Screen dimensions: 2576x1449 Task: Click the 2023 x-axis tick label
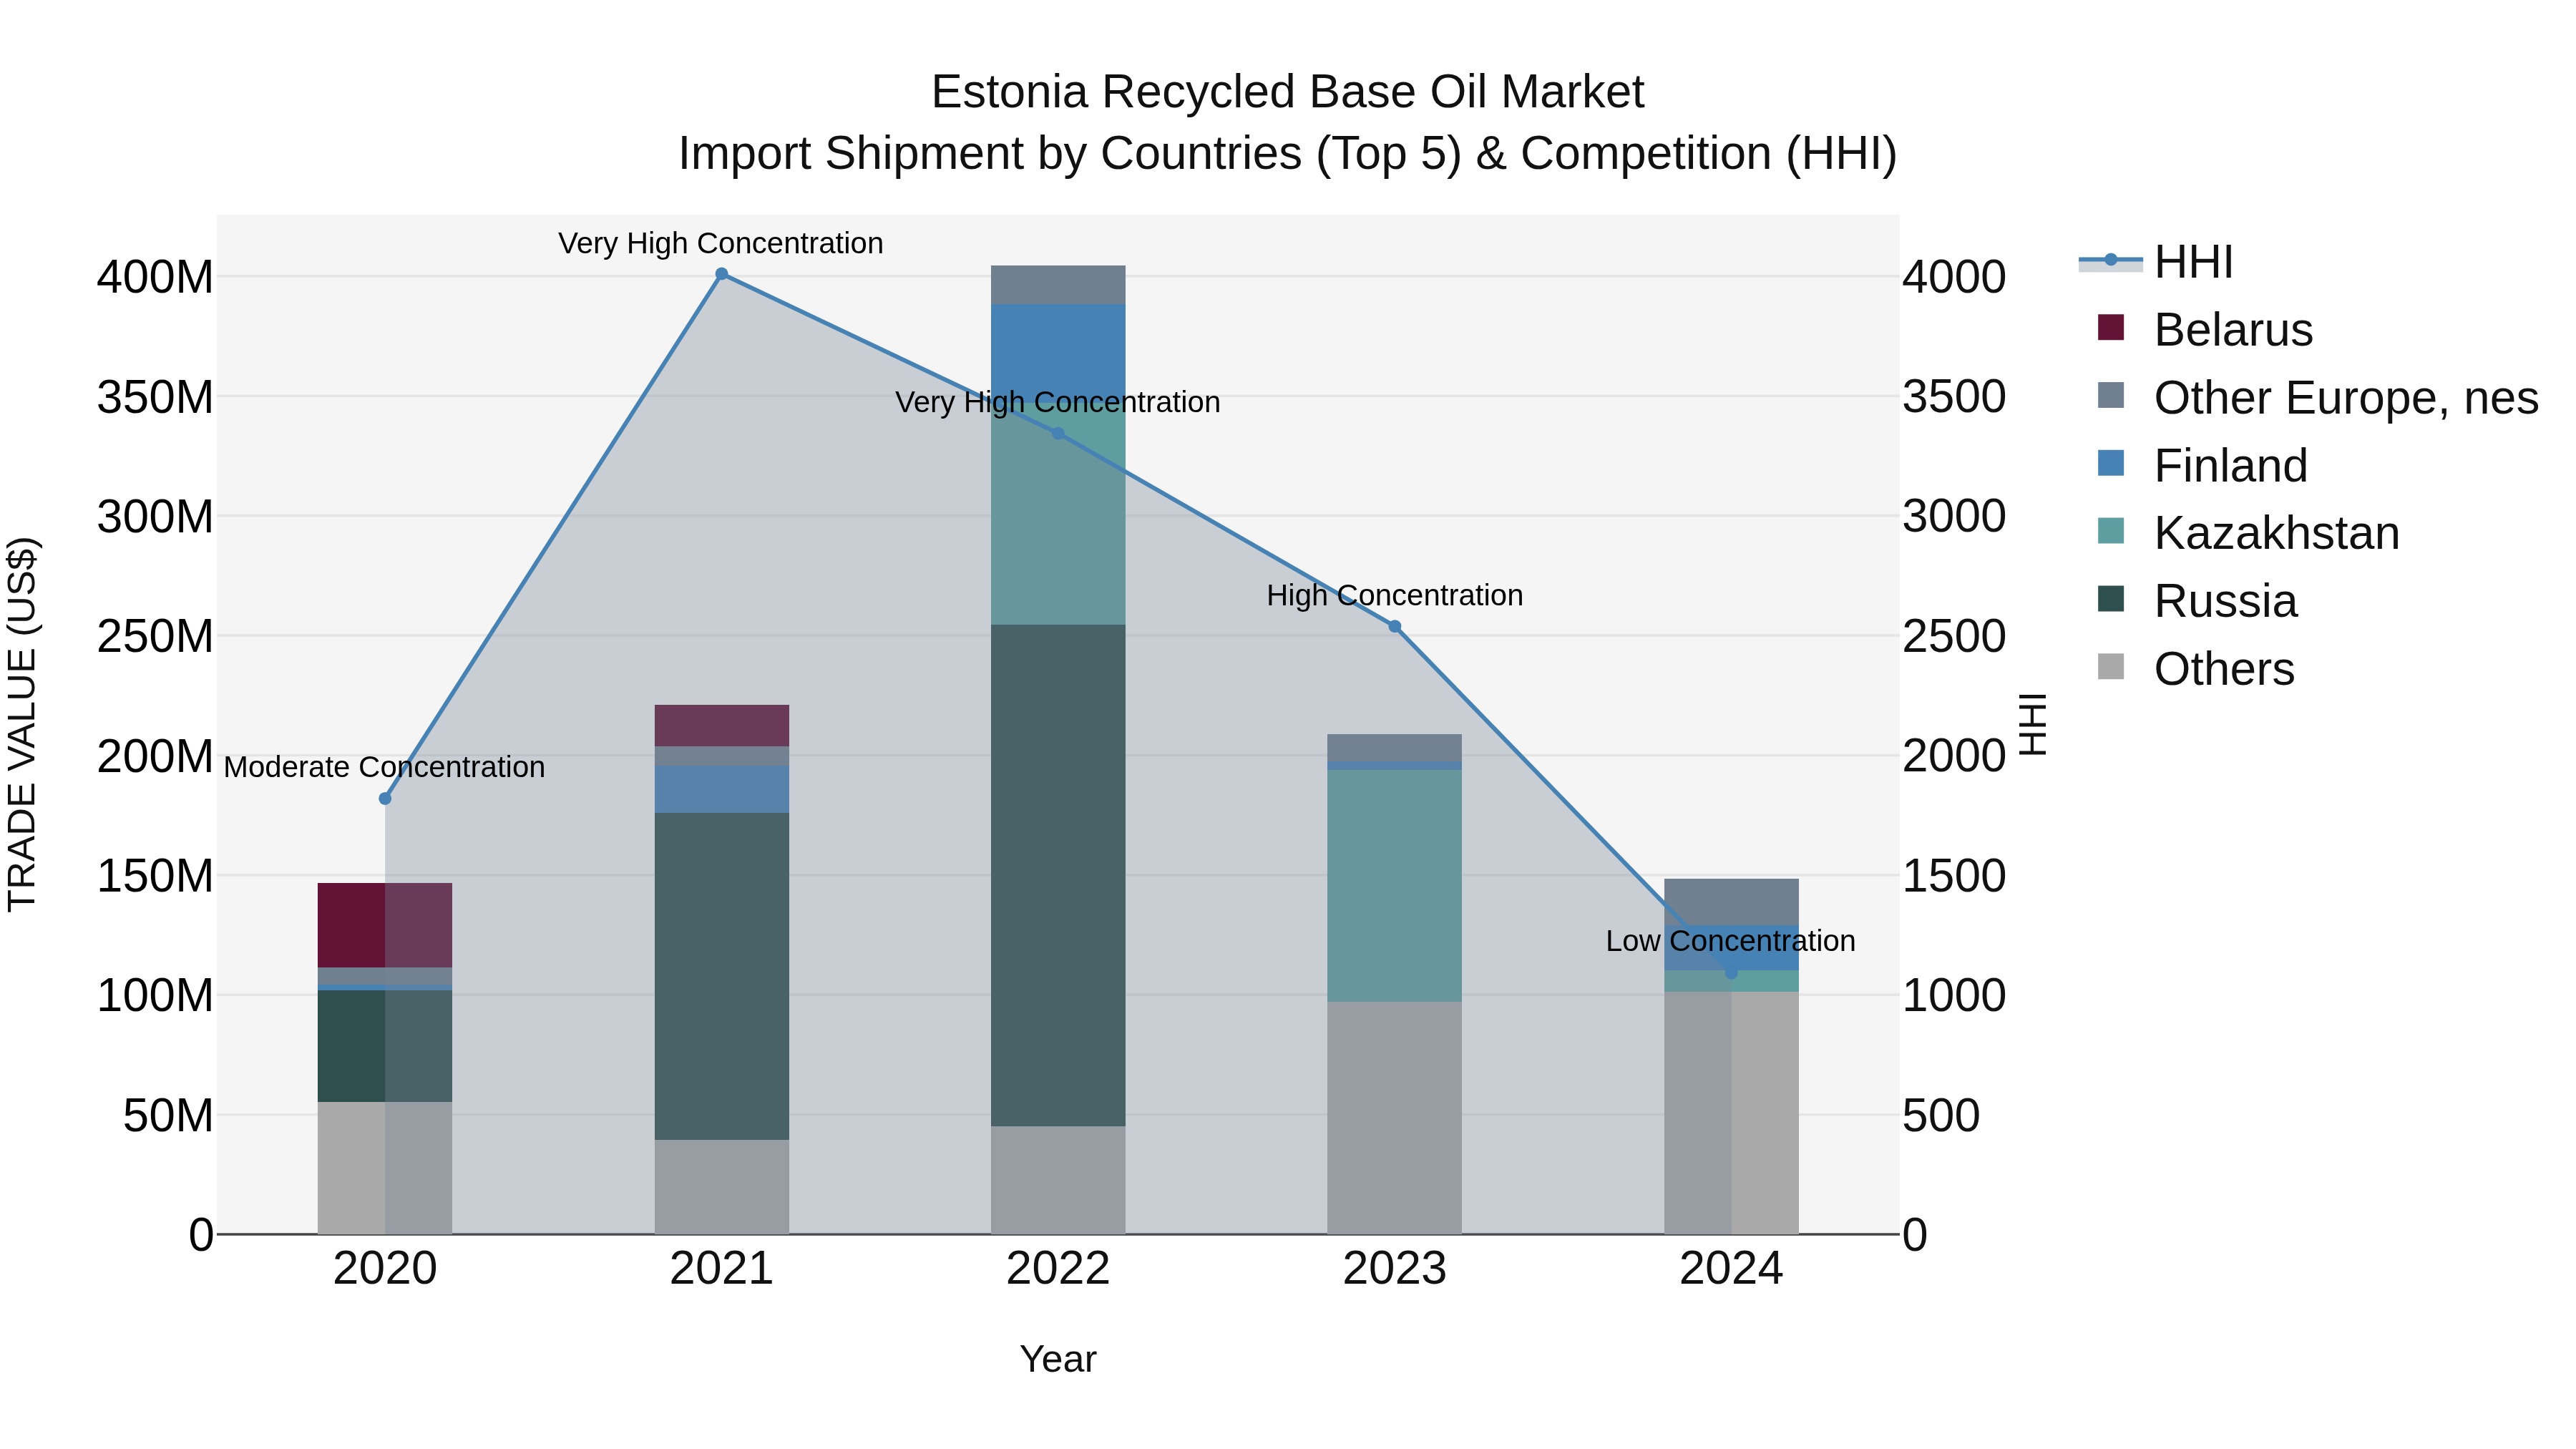(x=1395, y=1269)
